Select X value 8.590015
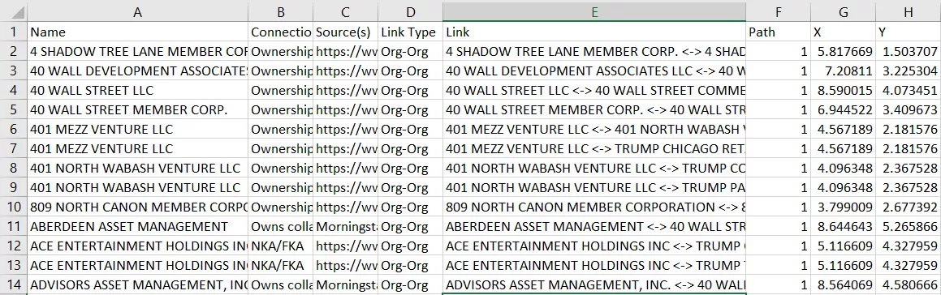 (x=844, y=91)
